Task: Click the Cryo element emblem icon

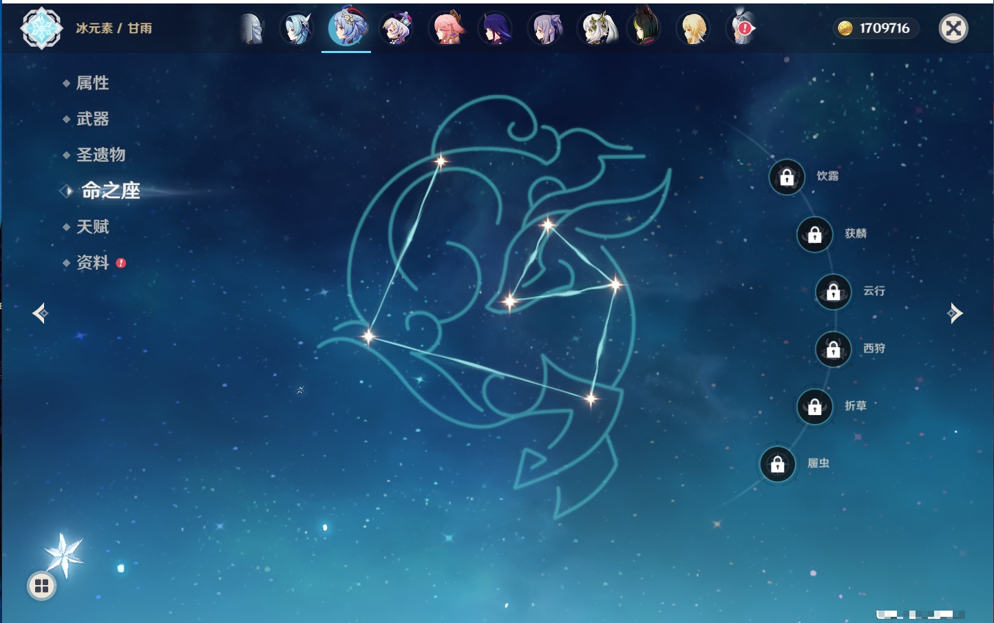Action: click(x=41, y=28)
